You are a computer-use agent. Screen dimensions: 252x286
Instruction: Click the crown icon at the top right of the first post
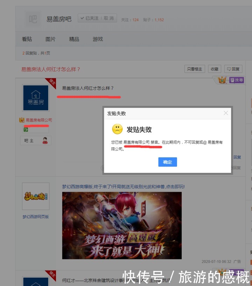tap(222, 80)
